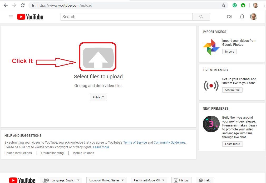Click inside the Search input field
Screen dimensions: 266x183
pyautogui.click(x=126, y=17)
